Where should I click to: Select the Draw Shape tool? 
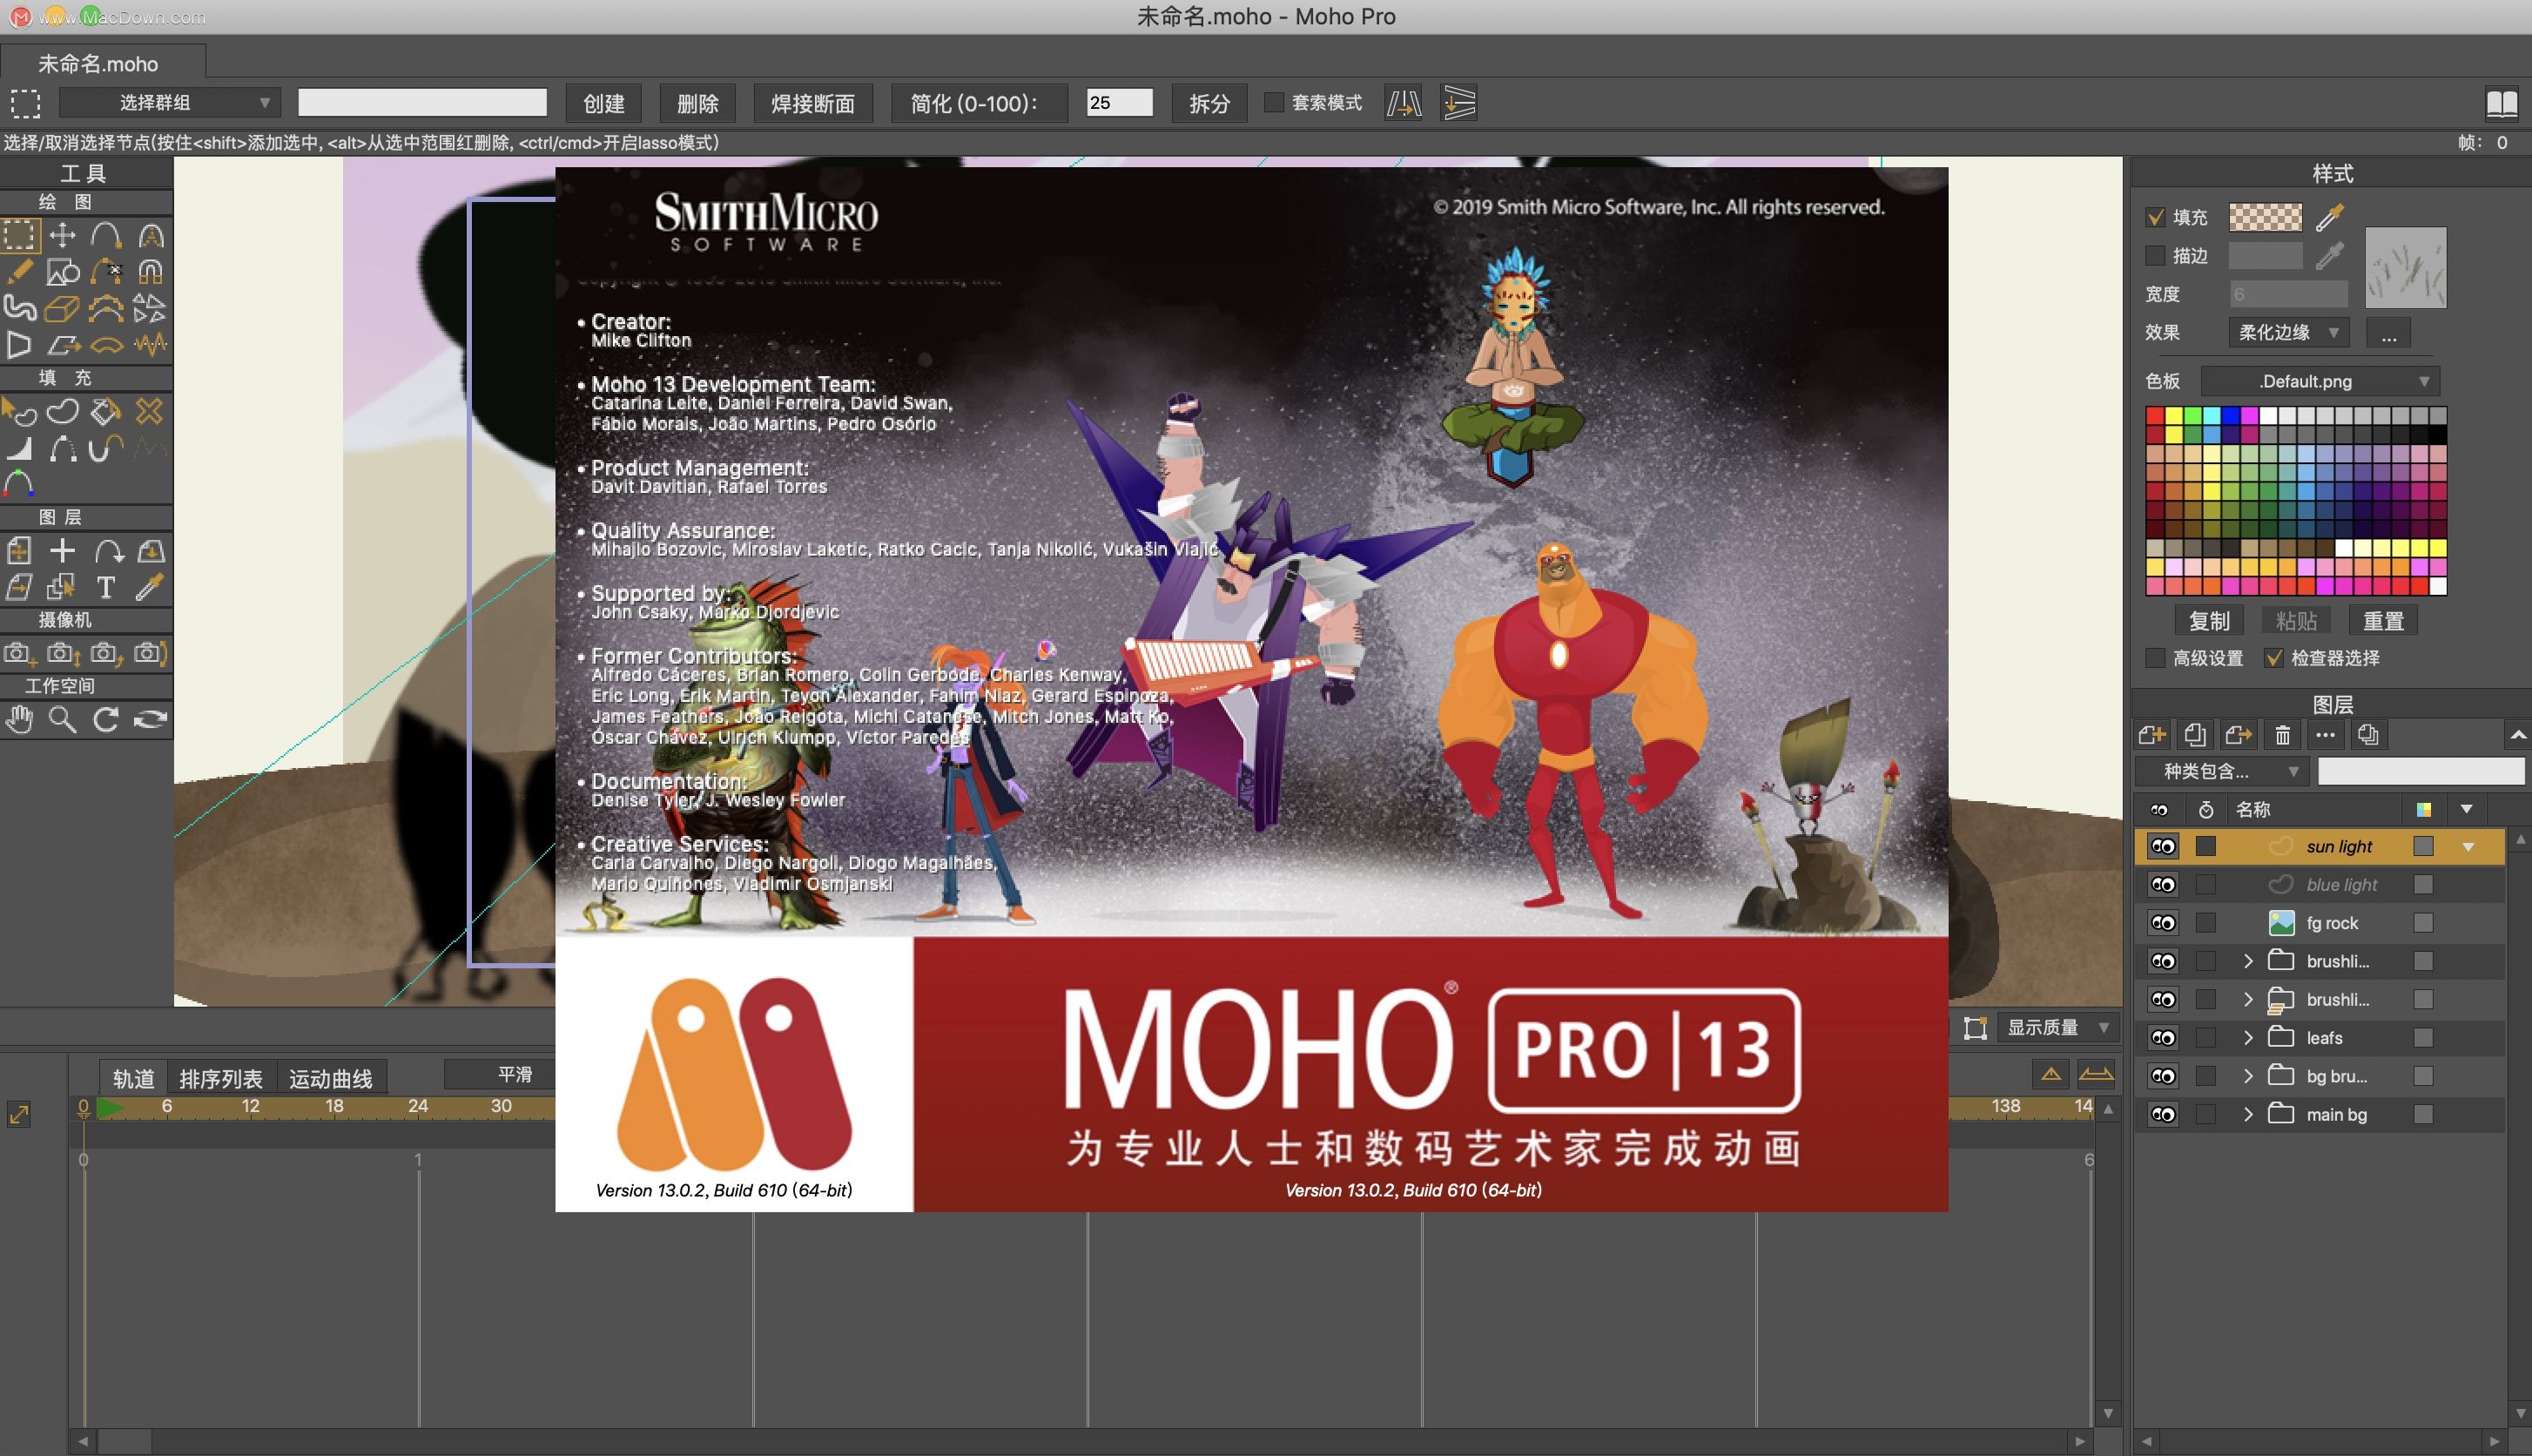(x=63, y=271)
